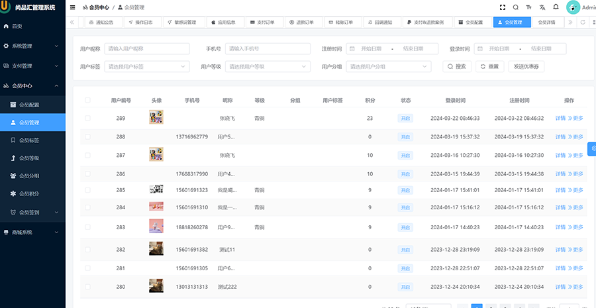
Task: Click phone number 13716962779
Action: (x=192, y=136)
